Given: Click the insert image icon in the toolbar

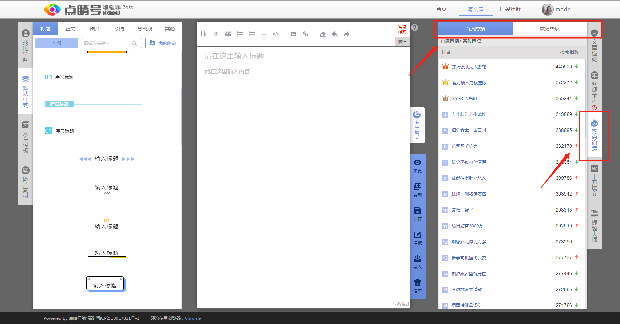Looking at the screenshot, I should (293, 34).
